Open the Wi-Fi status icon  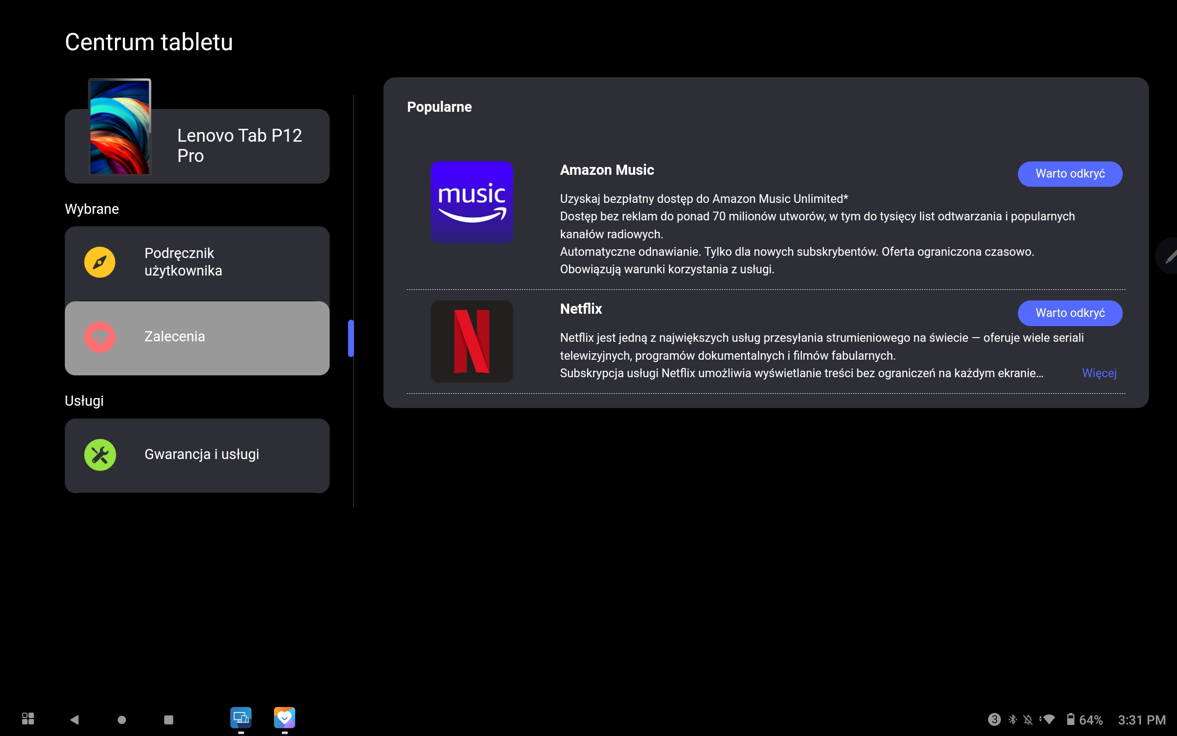coord(1048,719)
